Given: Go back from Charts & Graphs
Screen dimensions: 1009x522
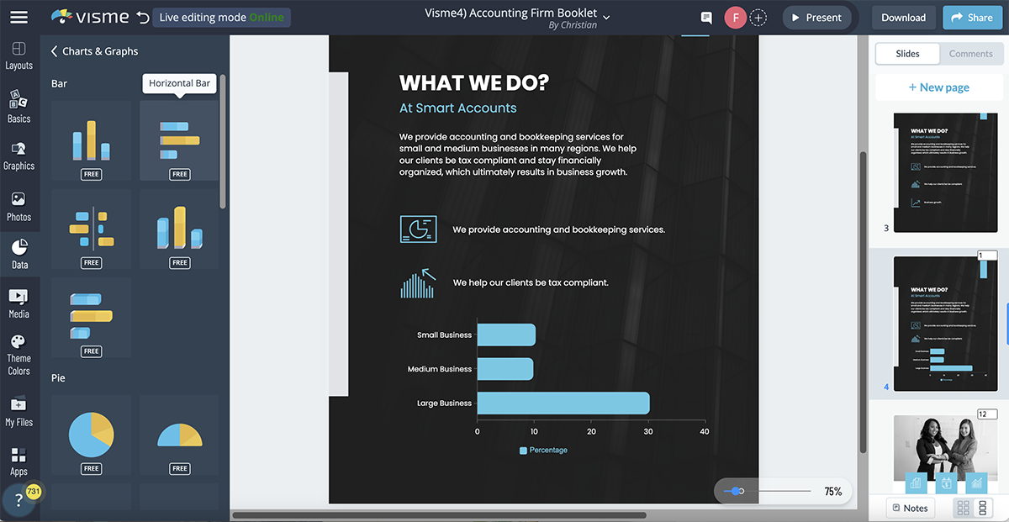Looking at the screenshot, I should [55, 51].
